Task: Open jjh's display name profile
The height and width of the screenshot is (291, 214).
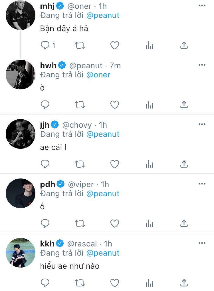Action: [x=45, y=125]
